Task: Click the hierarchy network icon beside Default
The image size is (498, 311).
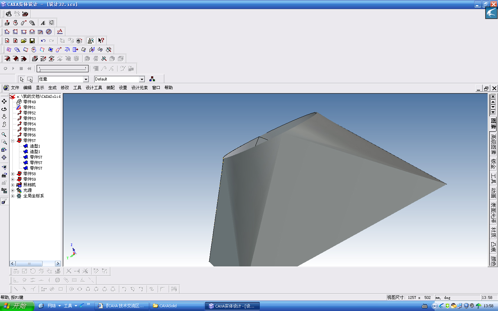Action: click(x=152, y=79)
